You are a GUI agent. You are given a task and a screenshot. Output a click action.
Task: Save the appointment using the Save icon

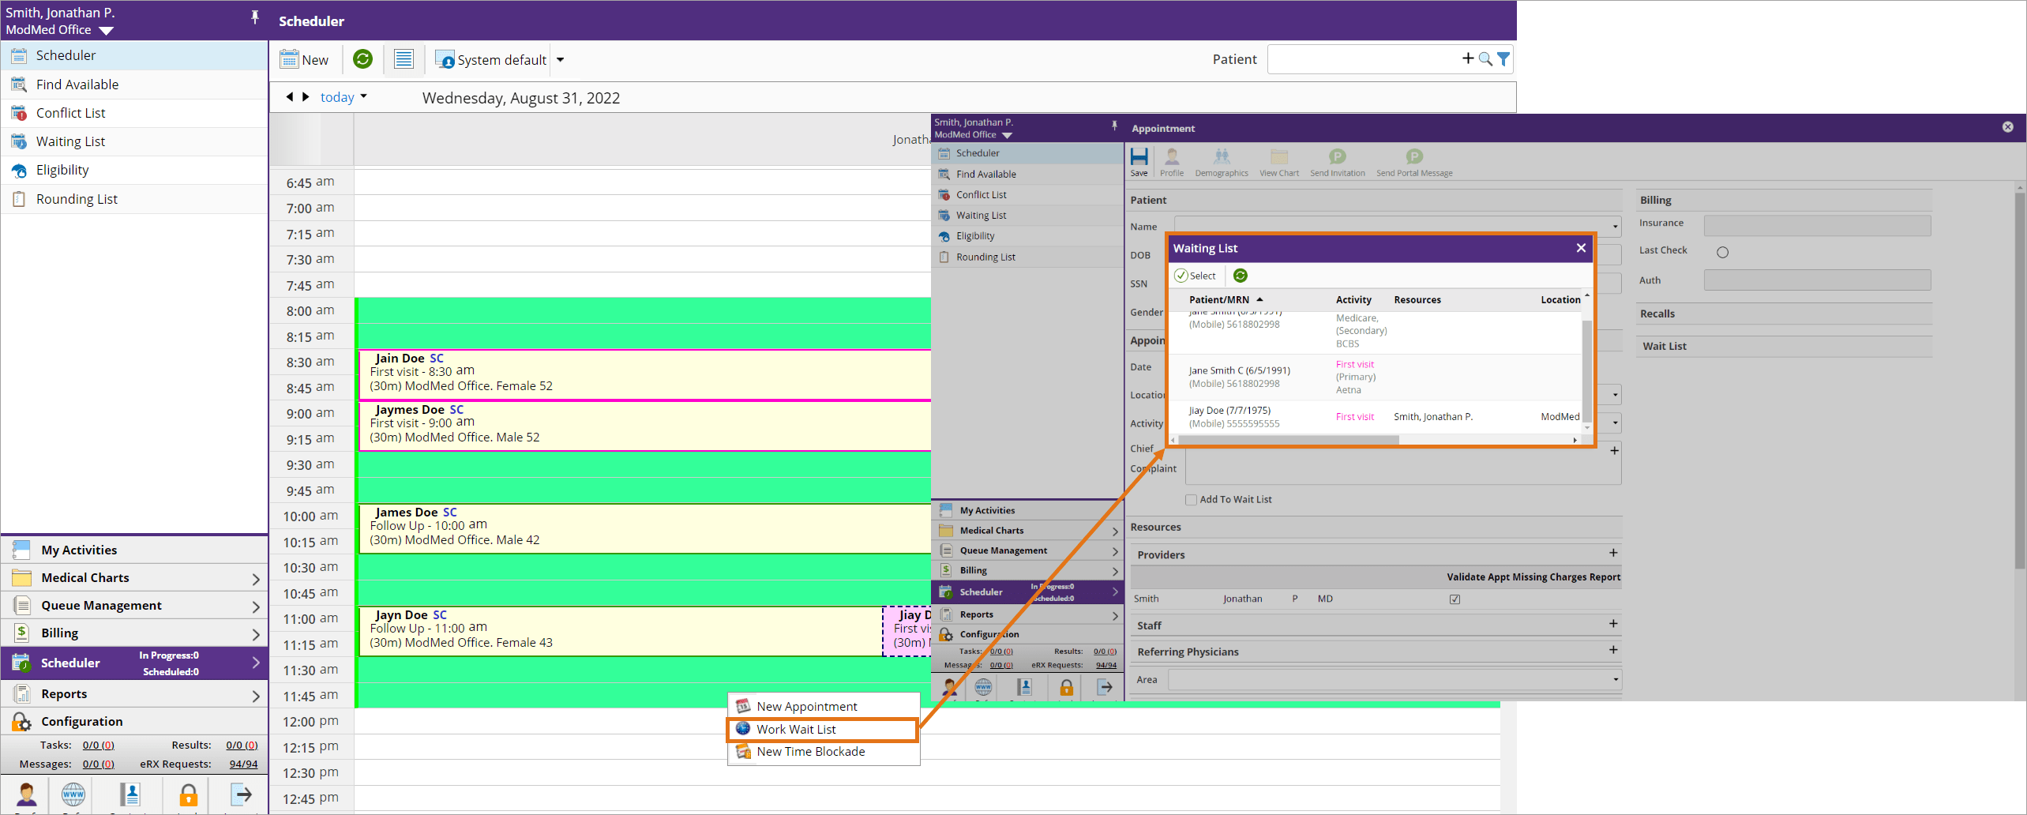click(1139, 160)
